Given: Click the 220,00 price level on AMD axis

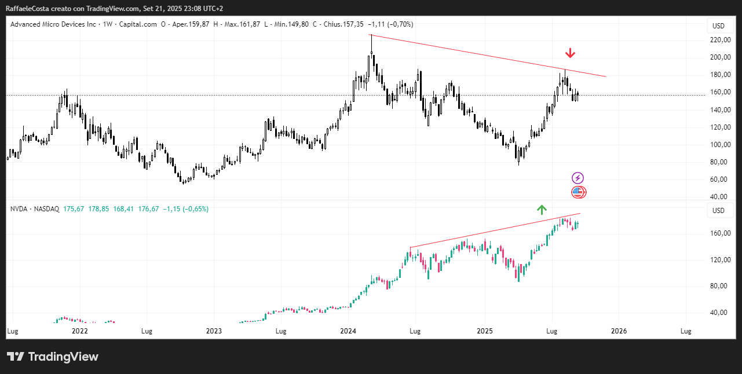Looking at the screenshot, I should coord(718,40).
